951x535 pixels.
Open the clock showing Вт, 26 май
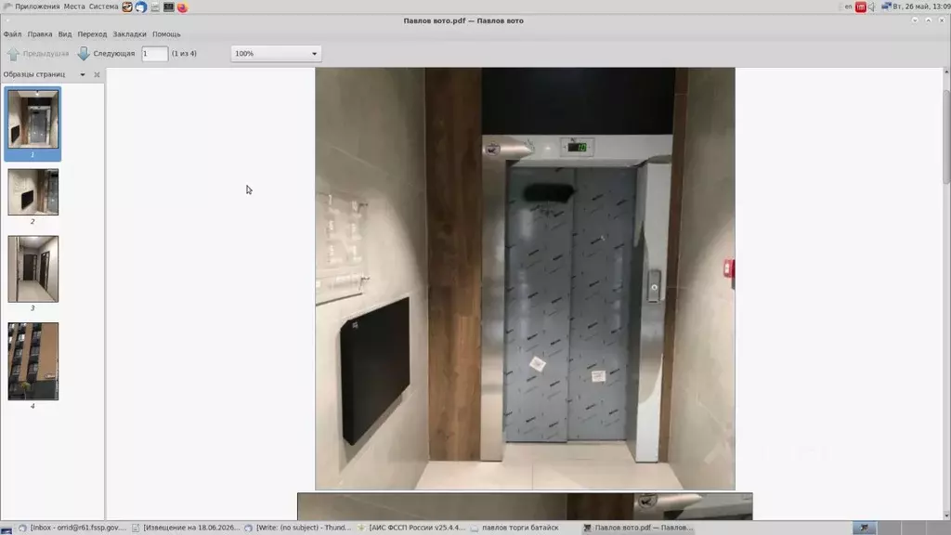(x=920, y=7)
